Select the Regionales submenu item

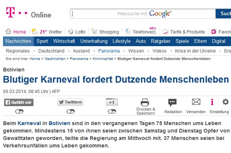coord(18,51)
